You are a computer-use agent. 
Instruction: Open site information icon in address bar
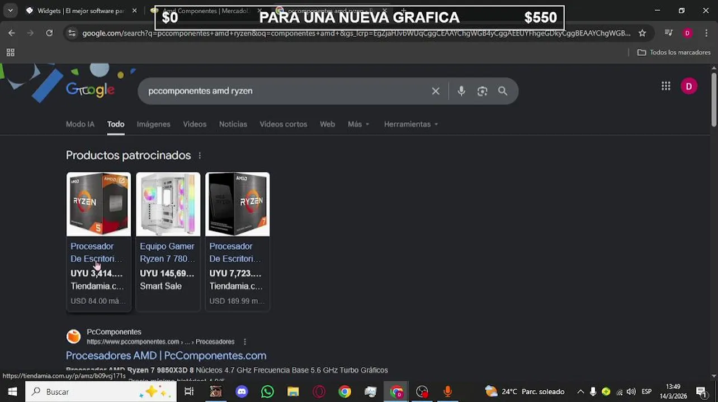[72, 33]
